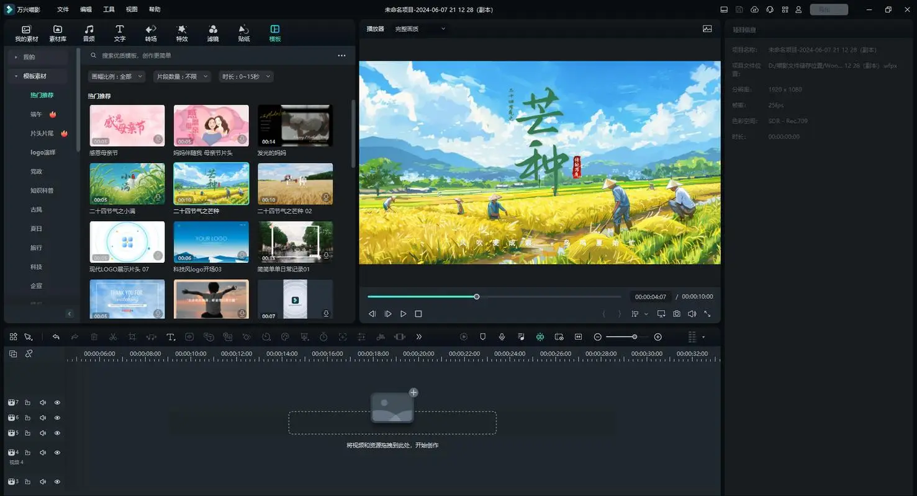Click the trash delete icon
917x496 pixels.
click(x=94, y=337)
